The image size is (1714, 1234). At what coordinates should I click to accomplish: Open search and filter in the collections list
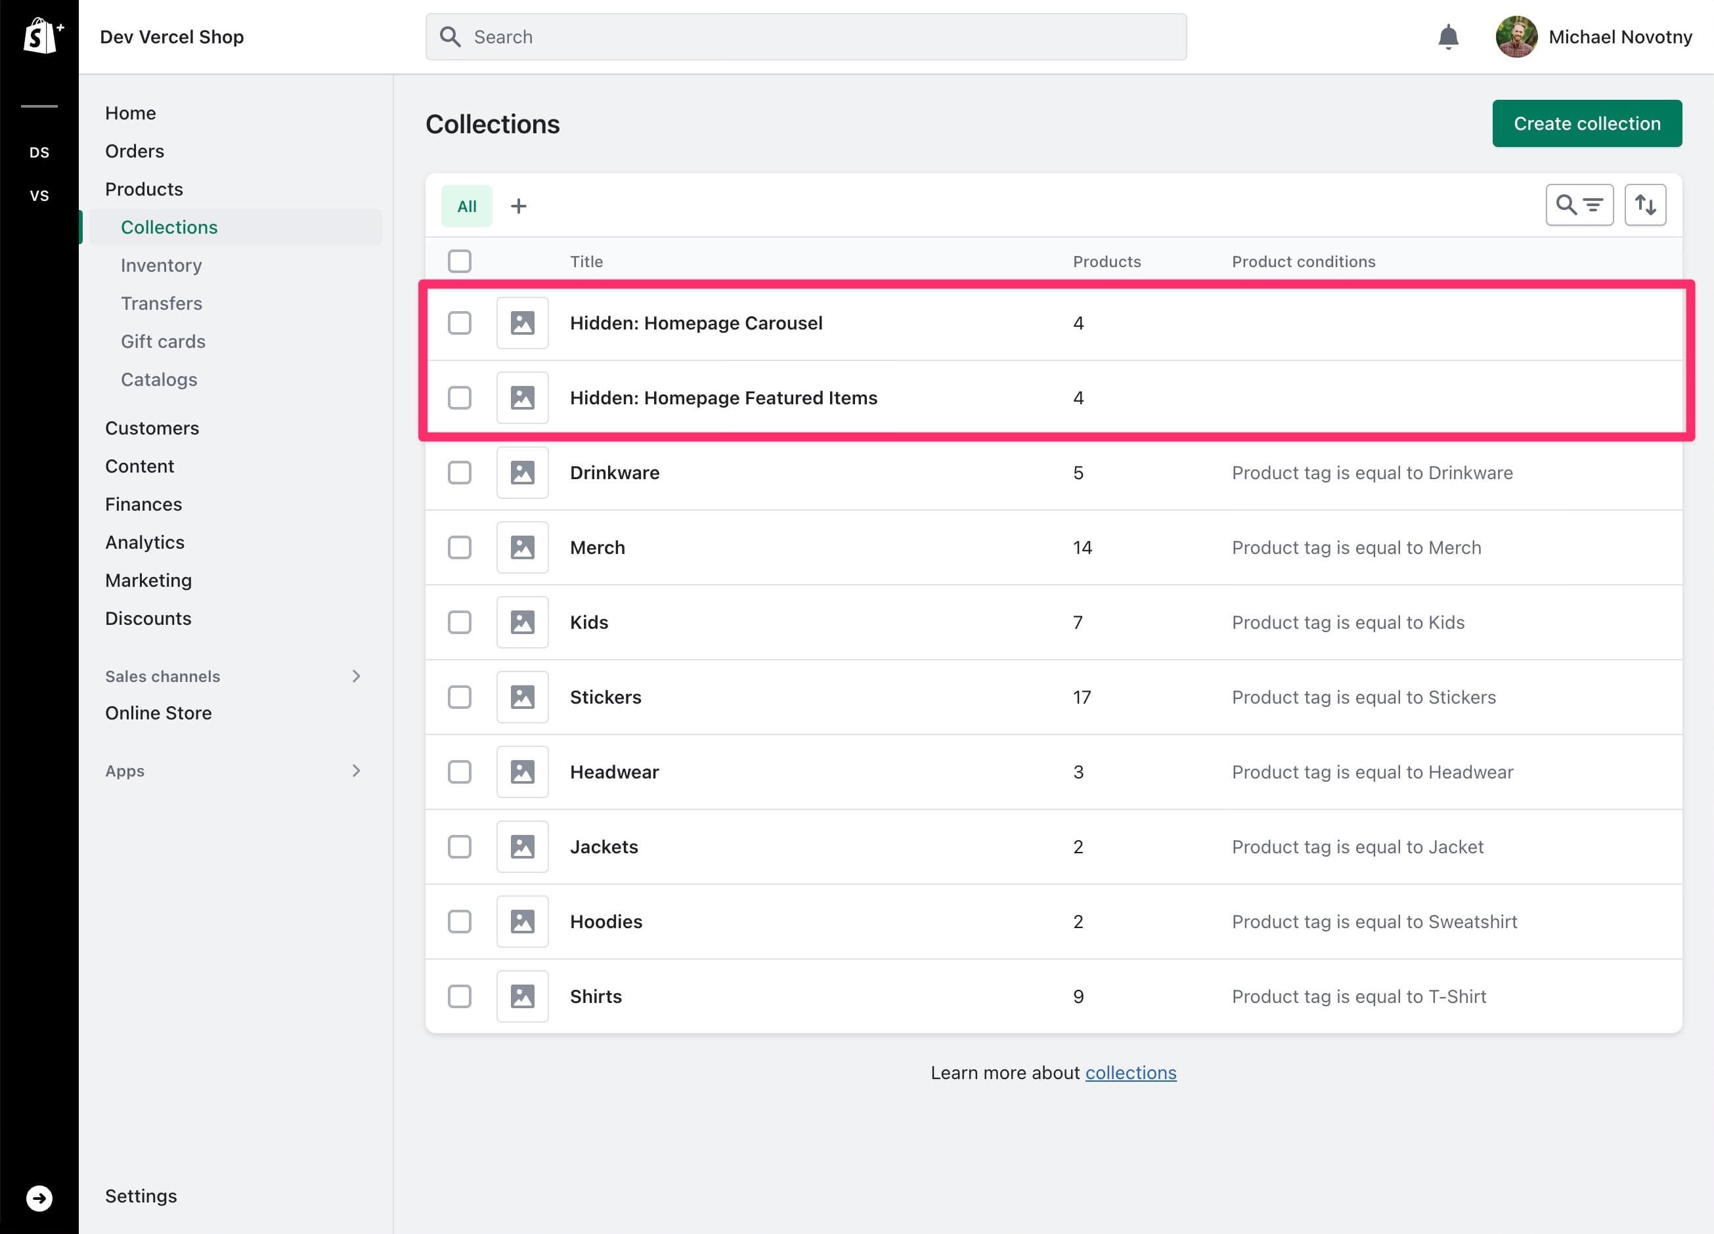(x=1579, y=204)
